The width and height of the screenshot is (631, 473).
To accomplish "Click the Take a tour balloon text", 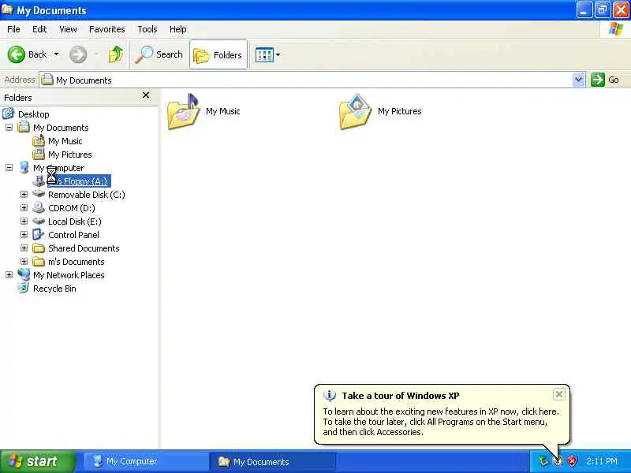I will click(x=441, y=422).
